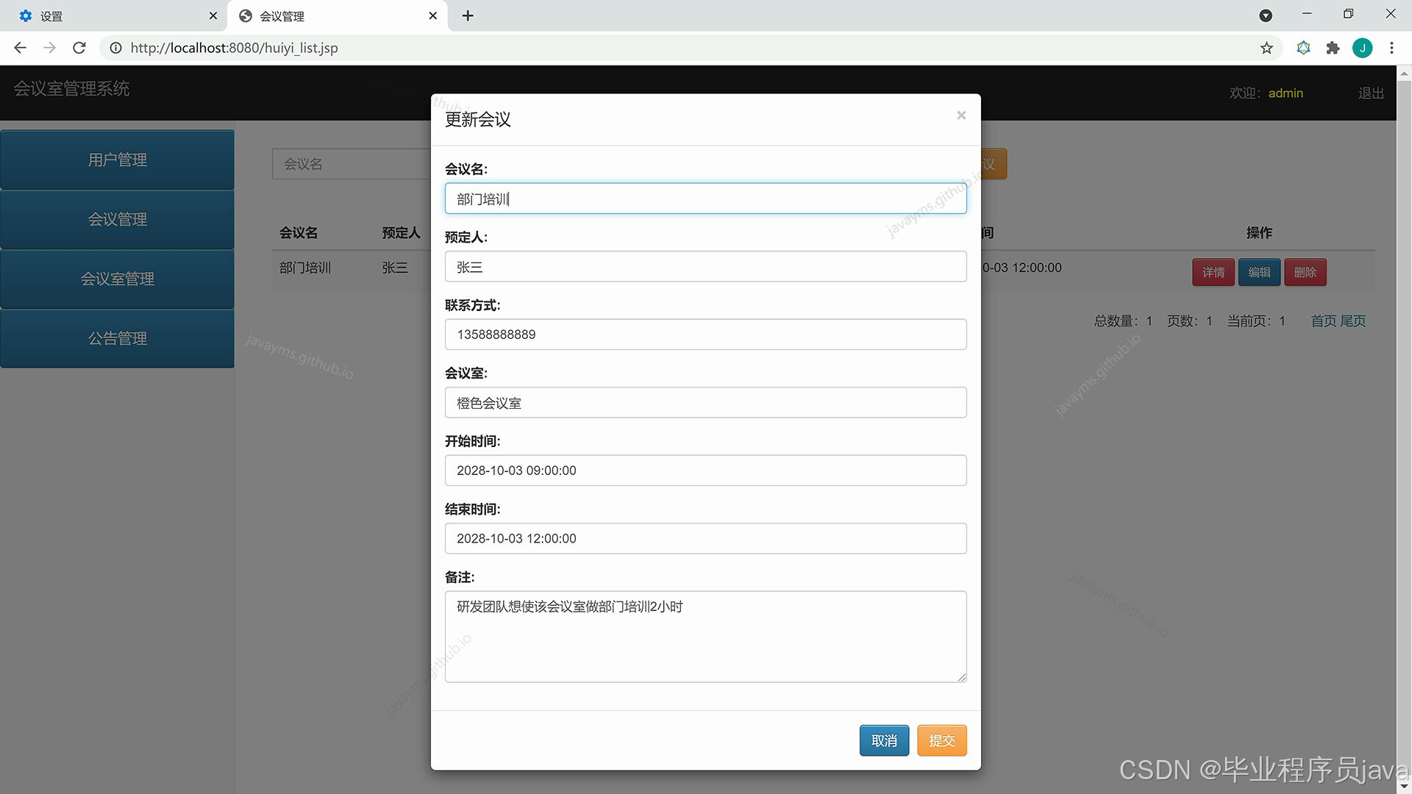Click the 结束时间 field showing 12:00:00

point(705,538)
